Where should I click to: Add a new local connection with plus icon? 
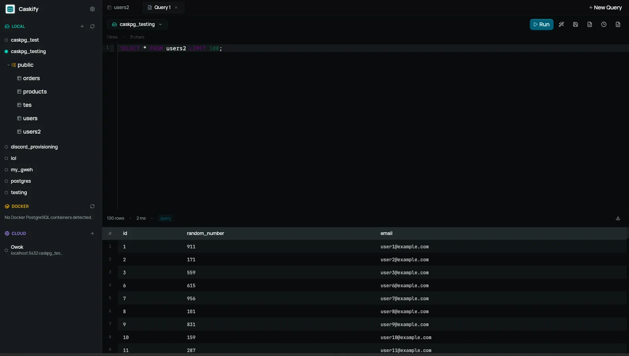tap(82, 26)
